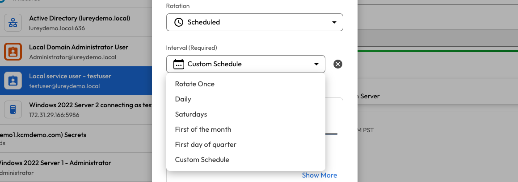Click the Windows 2022 Server 2 icon
Screen dimensions: 518x182
click(x=13, y=109)
